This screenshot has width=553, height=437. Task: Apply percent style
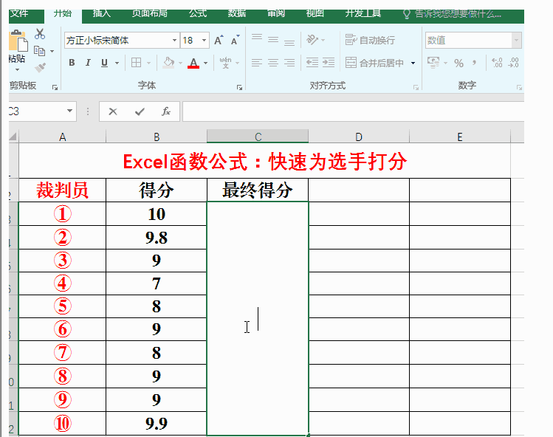click(x=458, y=63)
